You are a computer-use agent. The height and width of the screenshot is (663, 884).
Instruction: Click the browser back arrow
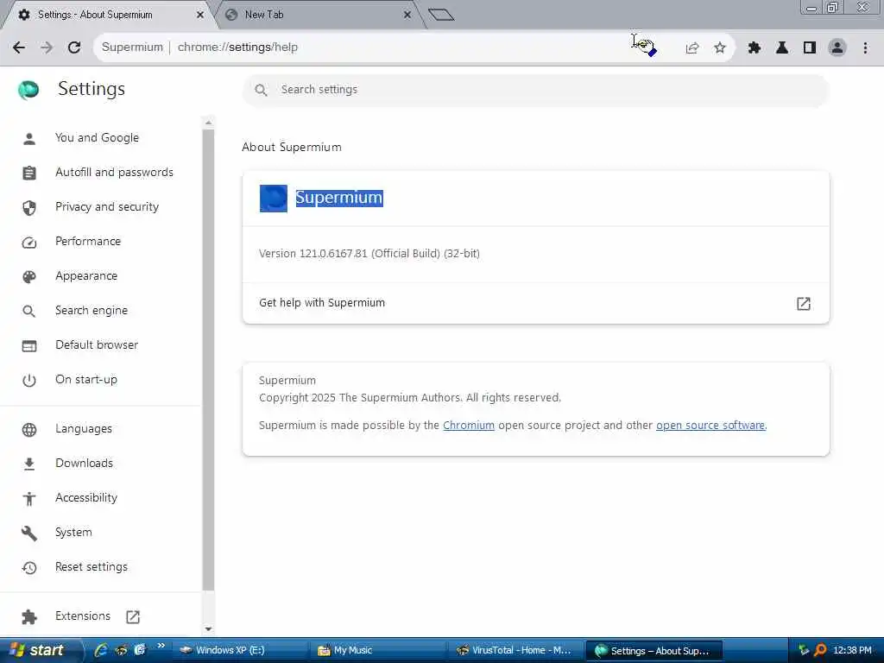click(x=19, y=47)
